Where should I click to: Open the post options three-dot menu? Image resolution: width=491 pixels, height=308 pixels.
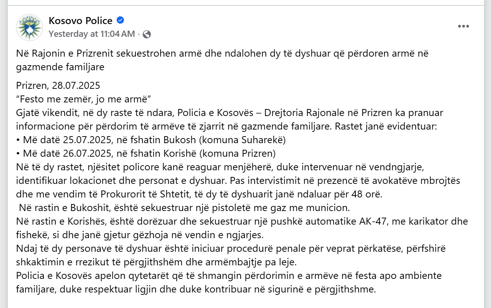[x=463, y=26]
